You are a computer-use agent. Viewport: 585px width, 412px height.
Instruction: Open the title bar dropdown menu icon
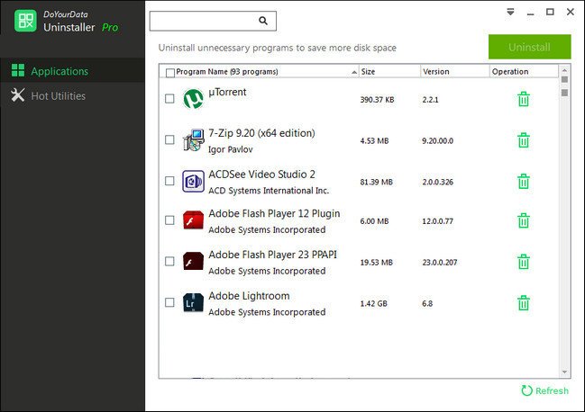point(510,12)
